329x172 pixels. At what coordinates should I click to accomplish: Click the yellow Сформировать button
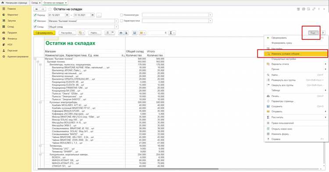click(44, 33)
